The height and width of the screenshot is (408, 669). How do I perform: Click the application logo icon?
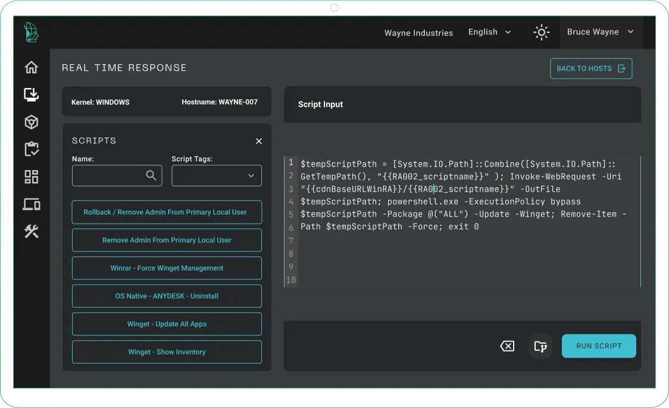tap(31, 32)
